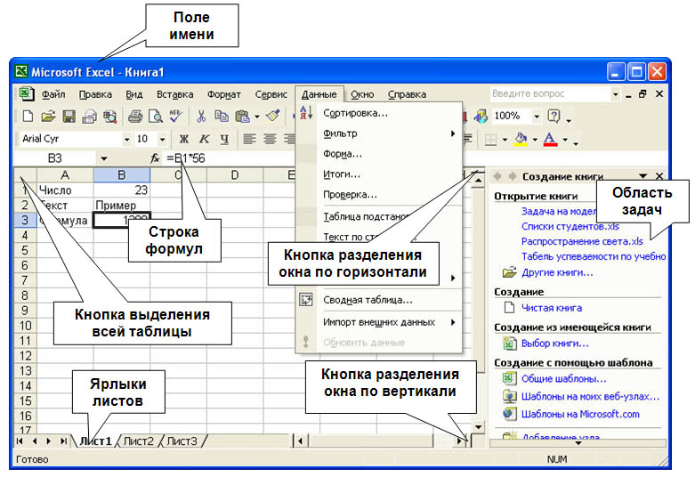Viewport: 695px width, 477px height.
Task: Expand the 100% zoom dropdown
Action: click(x=537, y=116)
